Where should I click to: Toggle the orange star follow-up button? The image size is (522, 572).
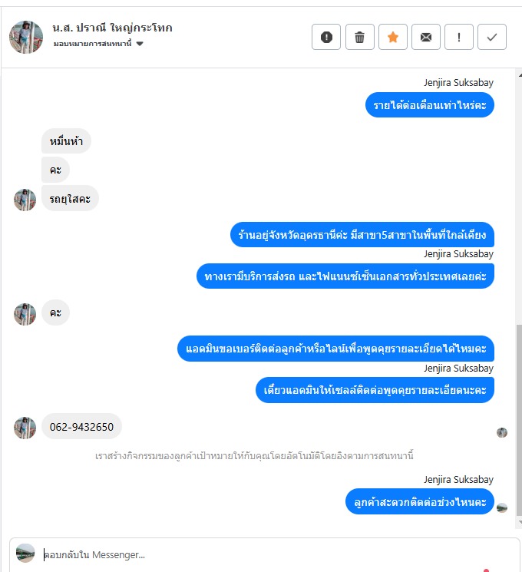393,37
